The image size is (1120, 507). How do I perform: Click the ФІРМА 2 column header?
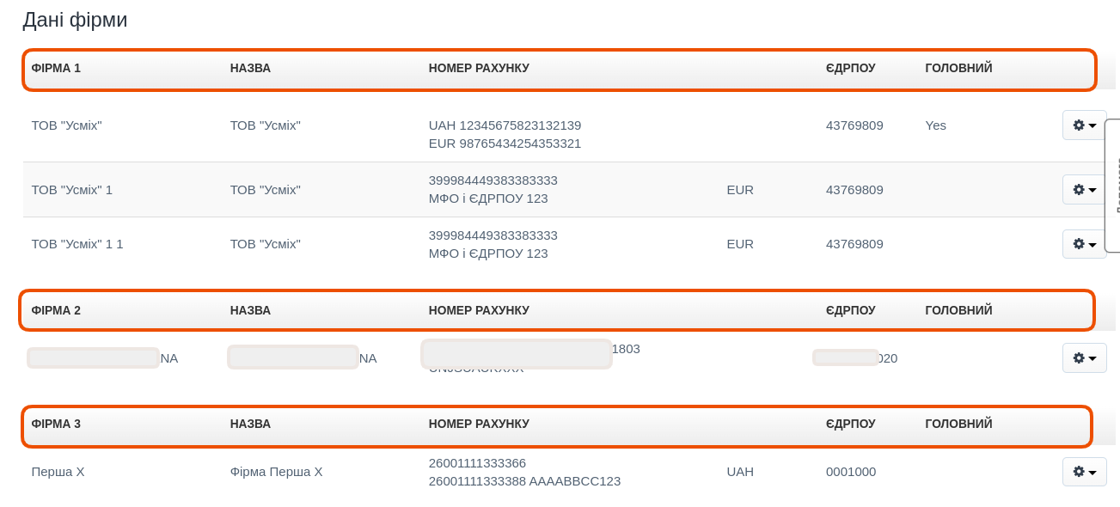[56, 310]
